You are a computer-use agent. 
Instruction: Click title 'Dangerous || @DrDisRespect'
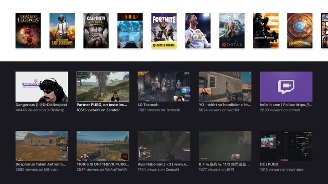pyautogui.click(x=41, y=105)
